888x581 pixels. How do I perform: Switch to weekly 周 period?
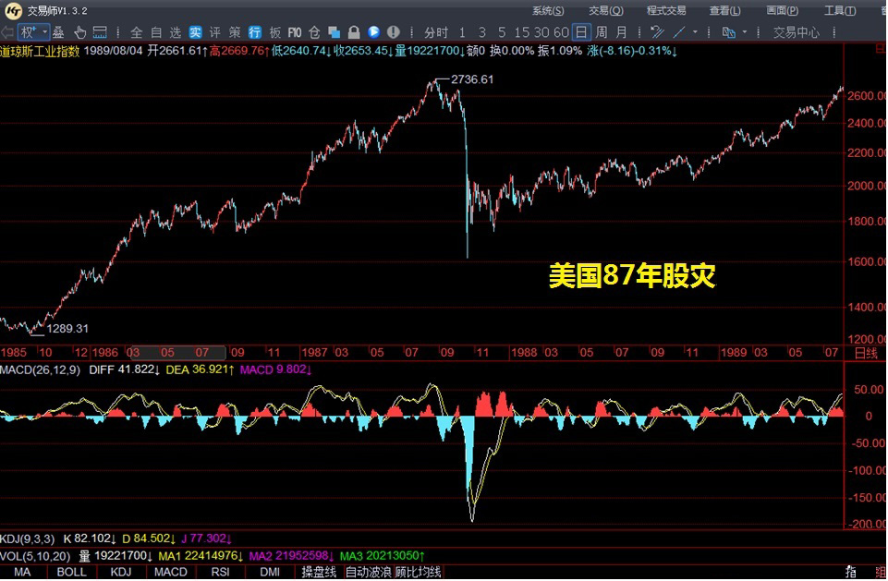pyautogui.click(x=601, y=32)
